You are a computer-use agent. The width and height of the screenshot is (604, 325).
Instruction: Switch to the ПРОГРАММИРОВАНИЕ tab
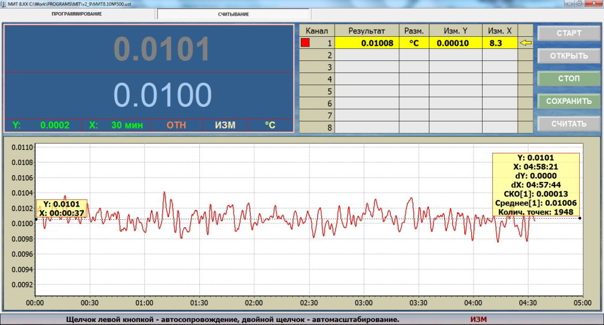click(x=77, y=14)
